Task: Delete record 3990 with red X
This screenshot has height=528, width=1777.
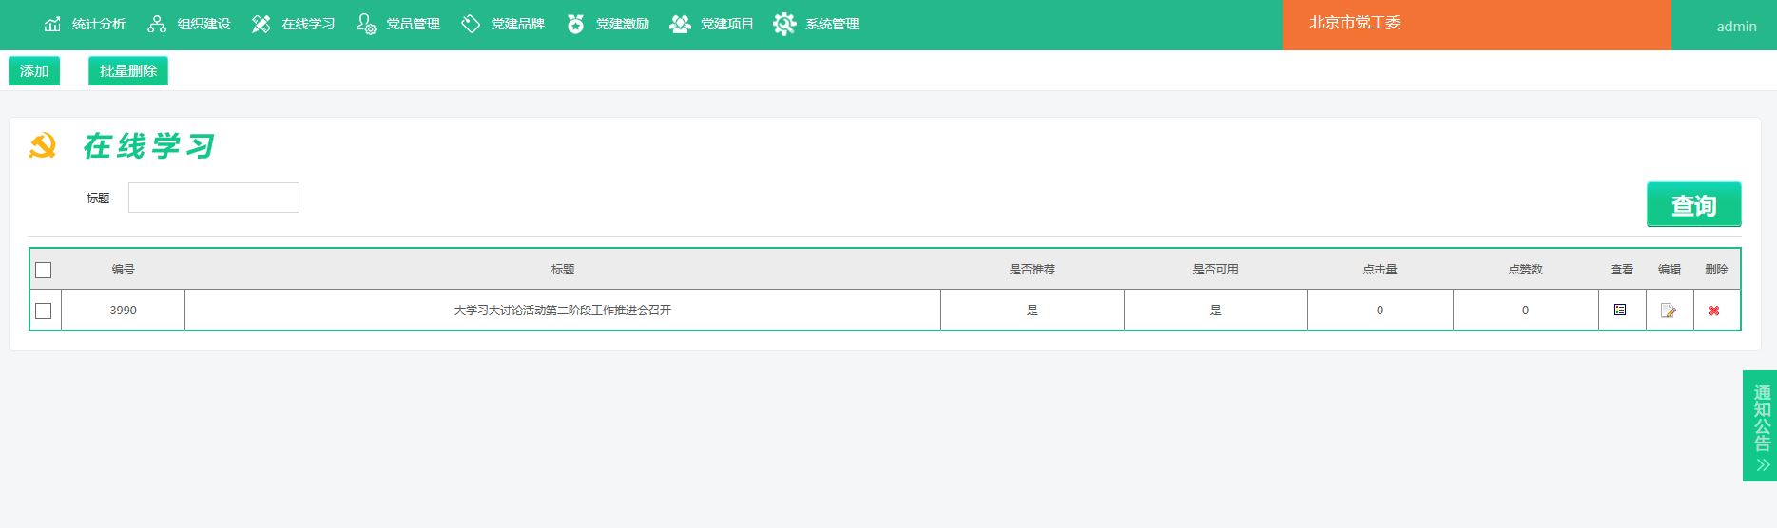Action: click(x=1714, y=311)
